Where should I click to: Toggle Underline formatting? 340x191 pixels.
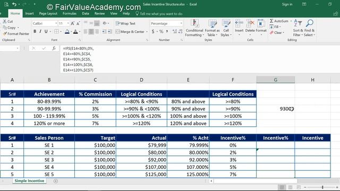tap(46, 32)
